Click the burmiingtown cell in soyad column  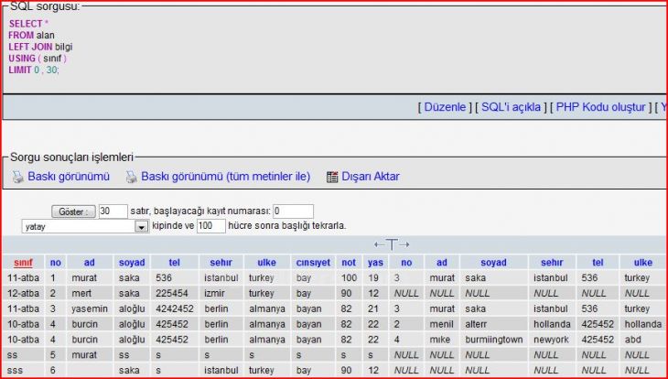[495, 339]
